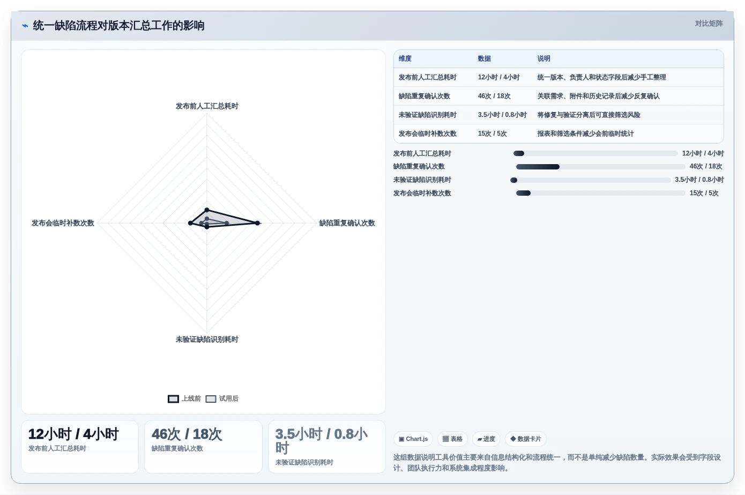Click radar axis label 缺陷重复确认次数
Screen dimensions: 745x495
(347, 223)
